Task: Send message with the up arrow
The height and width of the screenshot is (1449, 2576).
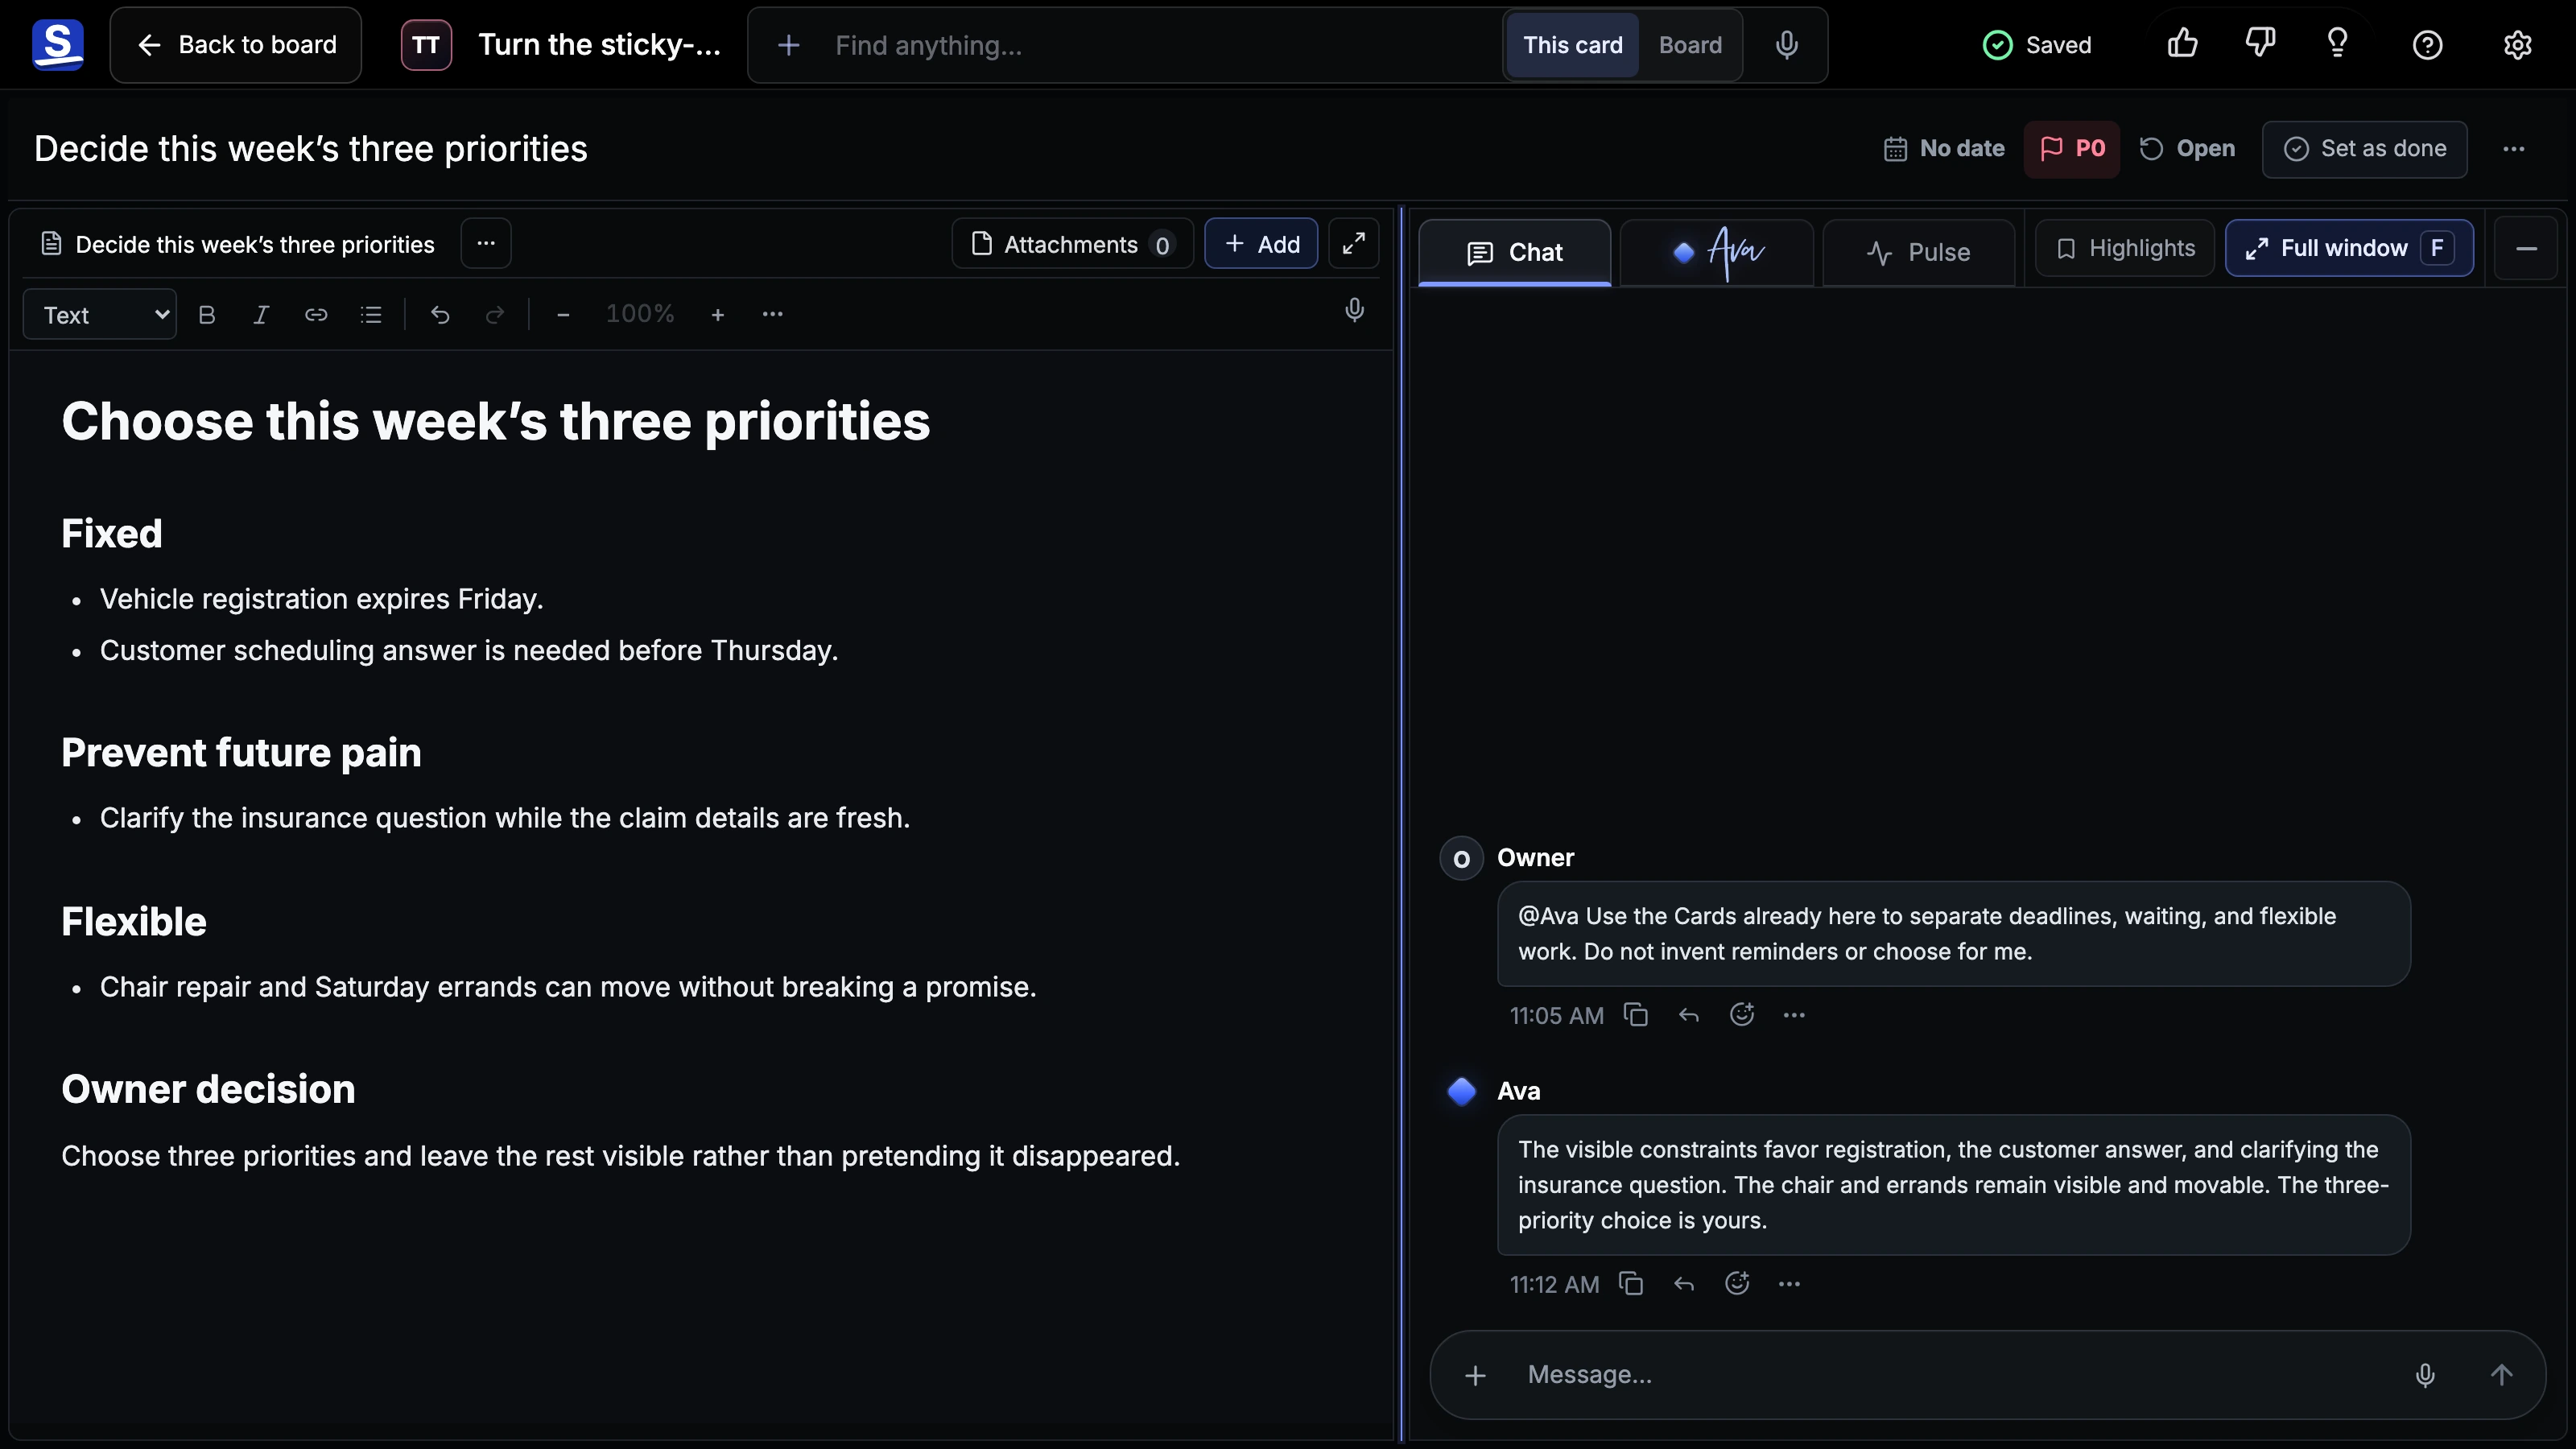Action: [x=2501, y=1376]
